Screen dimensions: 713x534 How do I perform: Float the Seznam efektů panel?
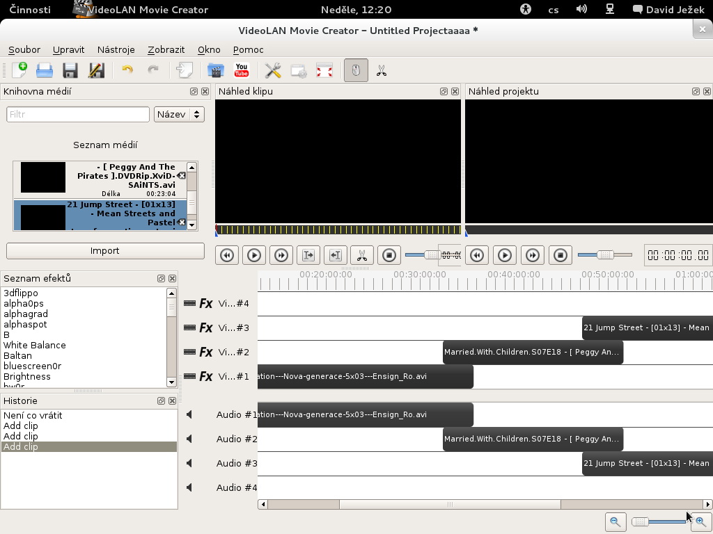pos(161,278)
